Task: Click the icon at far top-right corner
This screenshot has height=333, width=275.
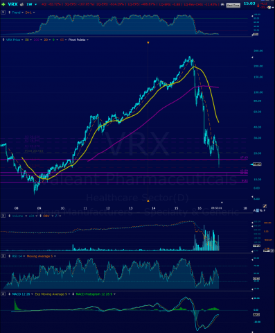Action: [269, 8]
